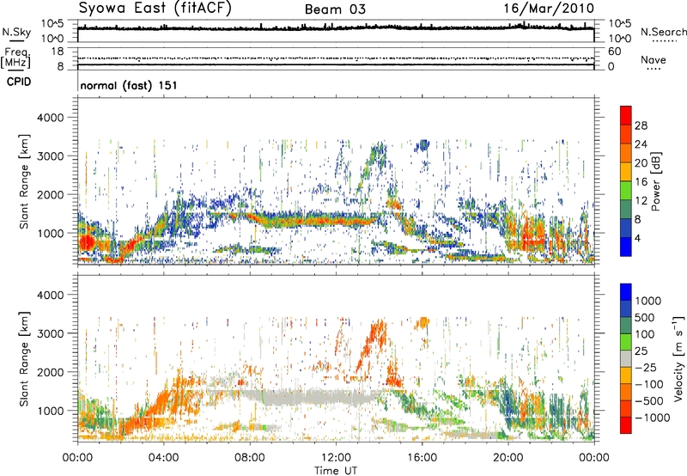Click the N.Sky noise trace plot
Viewport: 687px width, 476px height.
click(336, 28)
